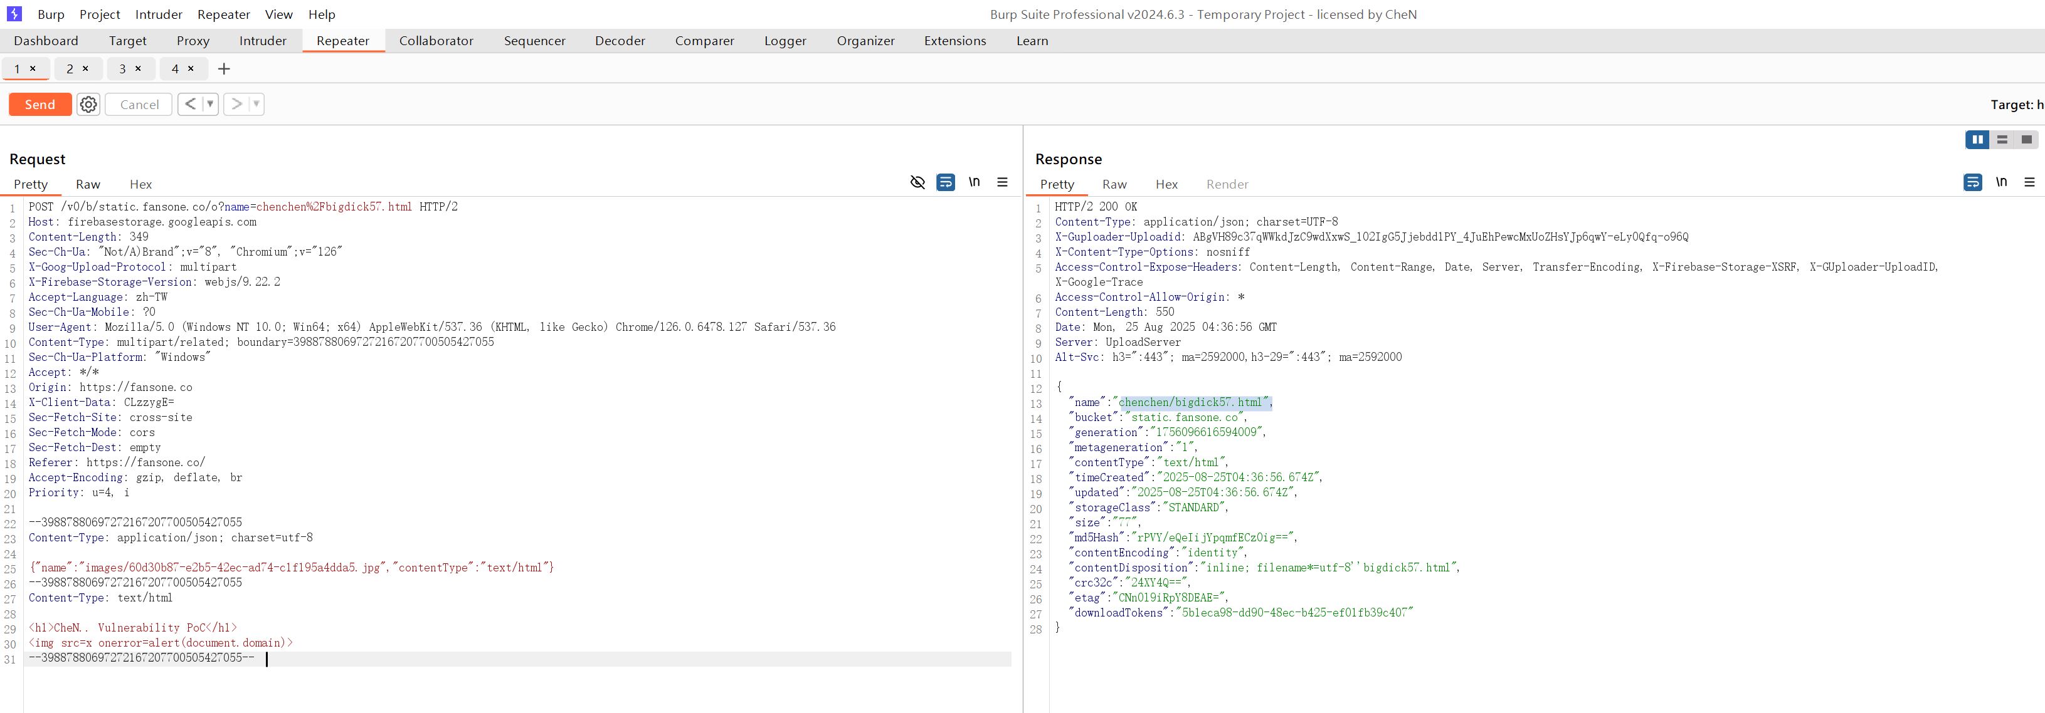Switch to Organizer tab

tap(865, 41)
